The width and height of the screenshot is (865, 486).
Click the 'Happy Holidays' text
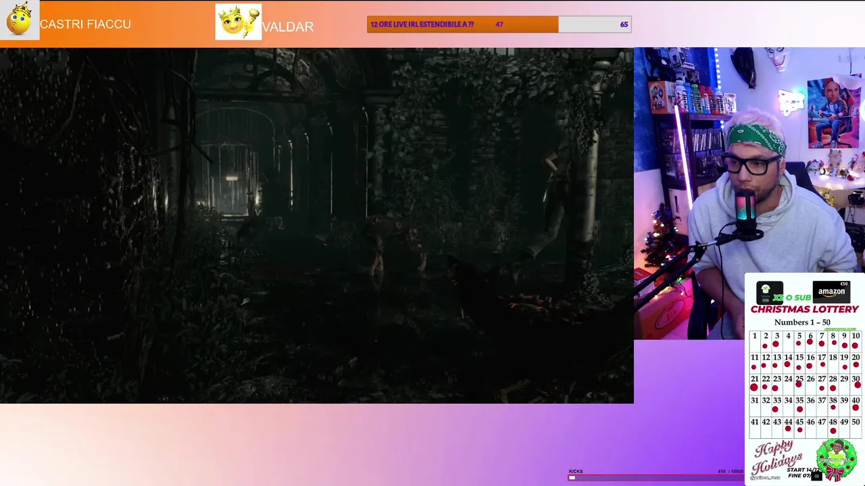coord(777,459)
